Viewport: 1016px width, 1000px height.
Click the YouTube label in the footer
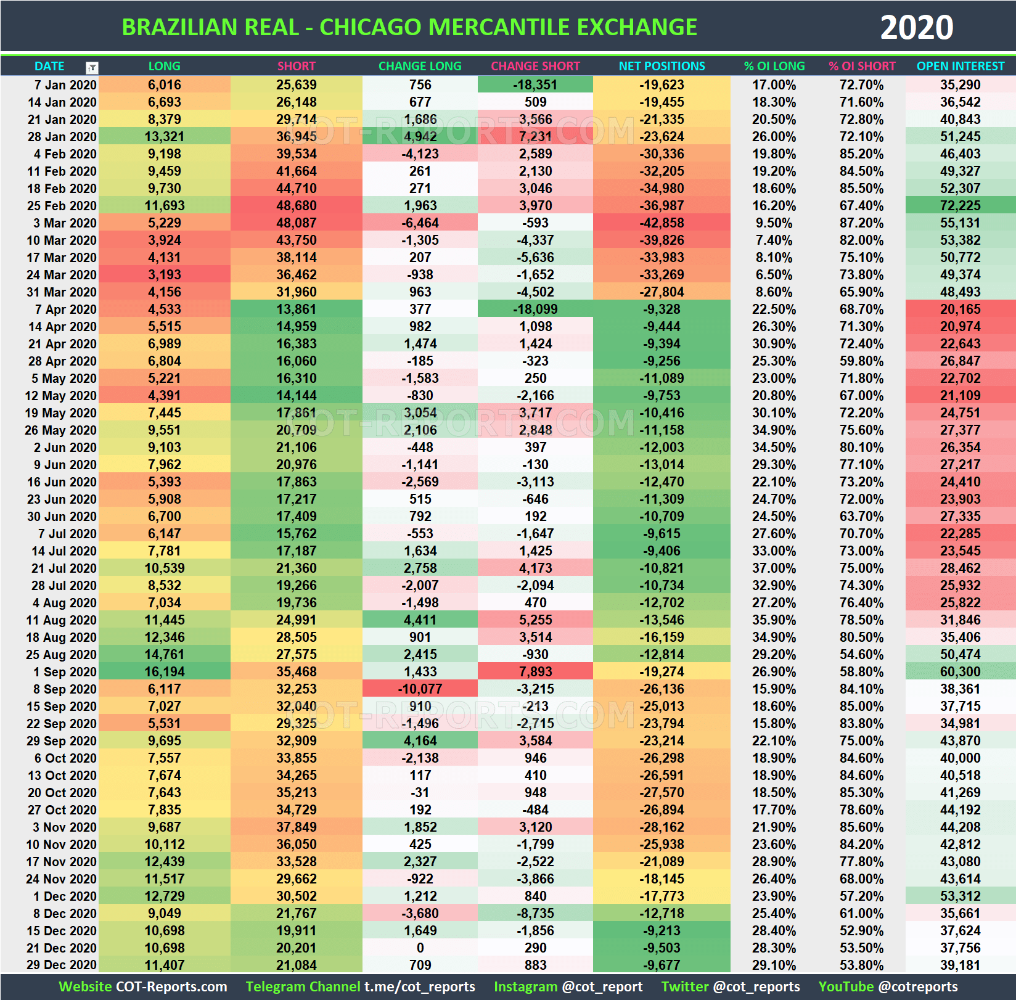845,986
